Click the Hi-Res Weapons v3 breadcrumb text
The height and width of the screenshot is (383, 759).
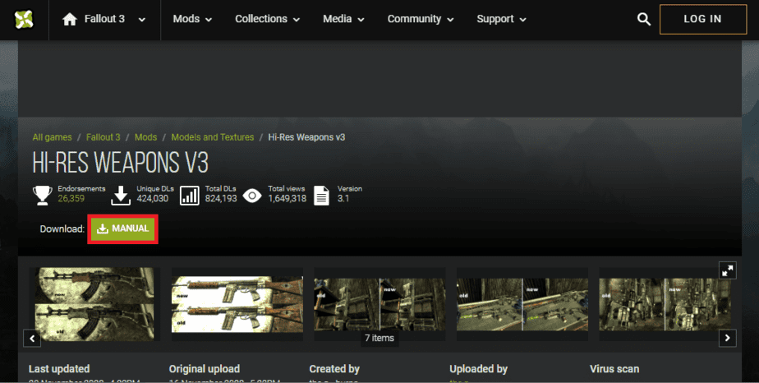(x=307, y=137)
